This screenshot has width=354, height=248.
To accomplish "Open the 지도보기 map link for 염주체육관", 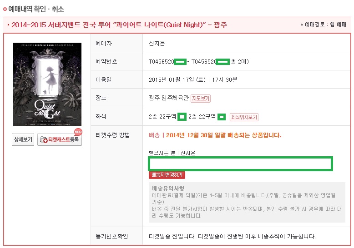I will pos(201,98).
